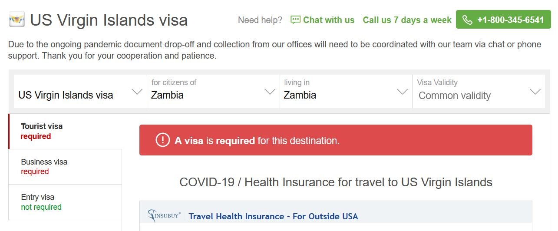Click the Common validity field text

click(x=455, y=96)
